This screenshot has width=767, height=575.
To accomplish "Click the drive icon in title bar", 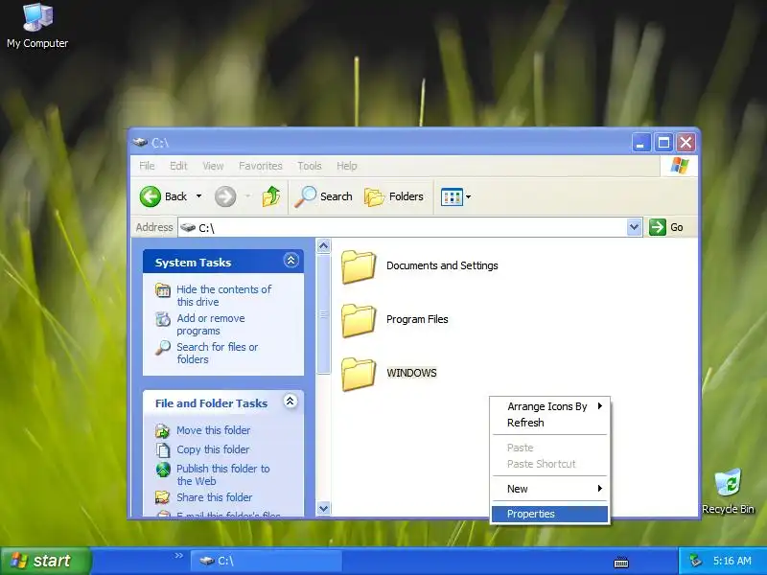I will click(x=140, y=142).
